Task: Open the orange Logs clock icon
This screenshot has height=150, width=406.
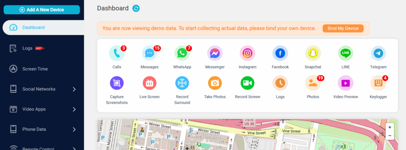Action: pyautogui.click(x=280, y=83)
